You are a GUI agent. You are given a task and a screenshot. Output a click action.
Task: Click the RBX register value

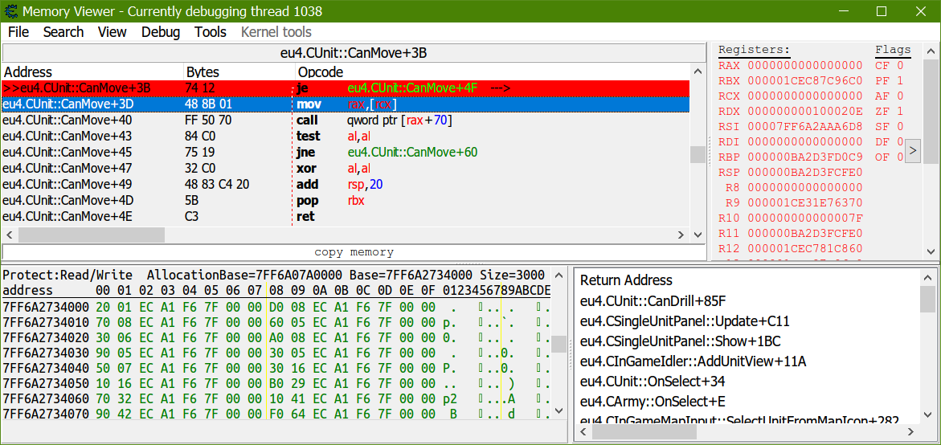[804, 80]
